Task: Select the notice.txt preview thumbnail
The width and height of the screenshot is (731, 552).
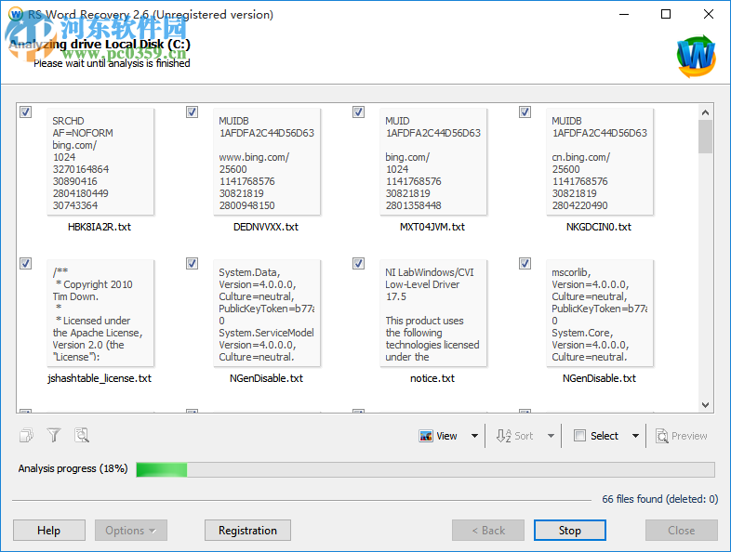Action: (x=433, y=313)
